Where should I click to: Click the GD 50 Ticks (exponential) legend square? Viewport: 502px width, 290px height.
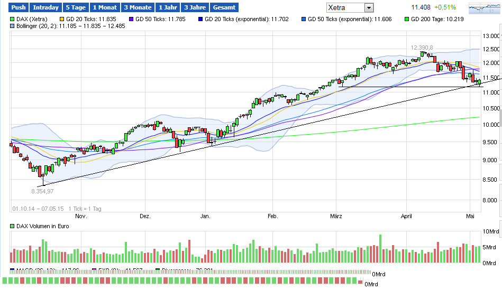click(303, 18)
